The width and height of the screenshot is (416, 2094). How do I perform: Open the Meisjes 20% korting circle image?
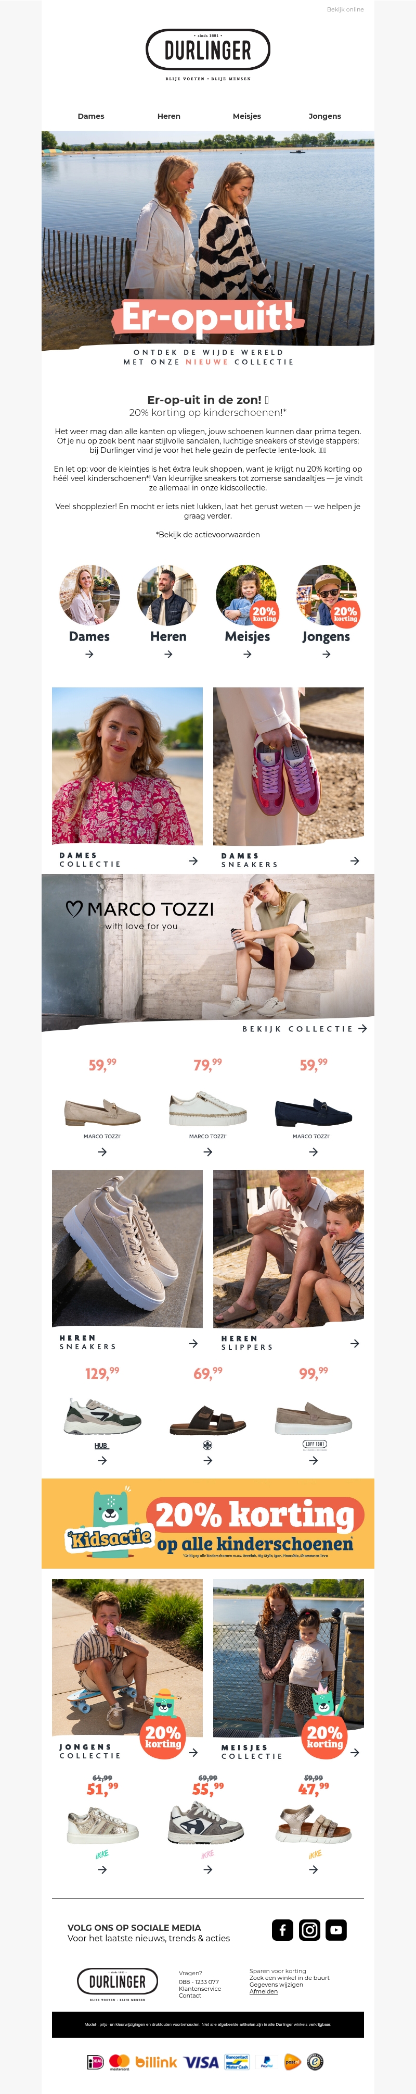pyautogui.click(x=248, y=596)
